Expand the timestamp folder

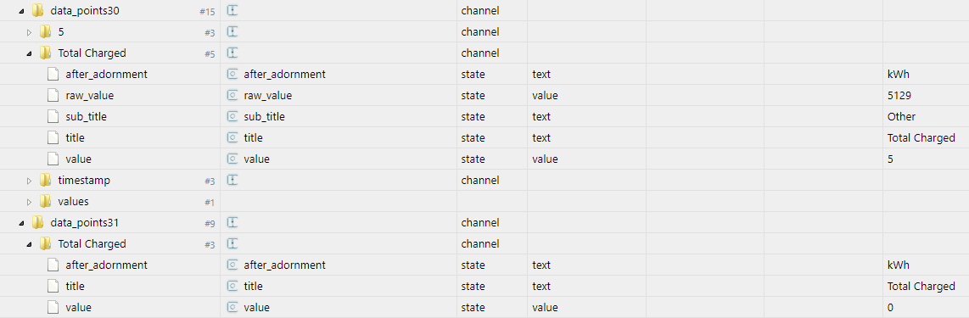[x=29, y=181]
